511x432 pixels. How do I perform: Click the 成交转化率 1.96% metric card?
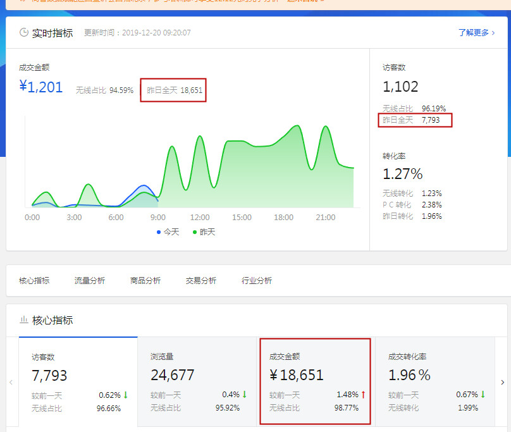(x=434, y=381)
